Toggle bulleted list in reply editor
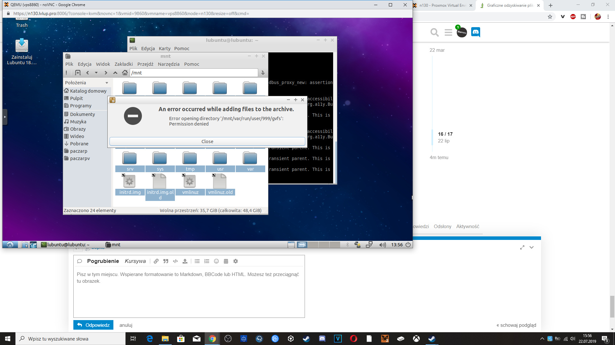The width and height of the screenshot is (615, 345). (x=197, y=261)
